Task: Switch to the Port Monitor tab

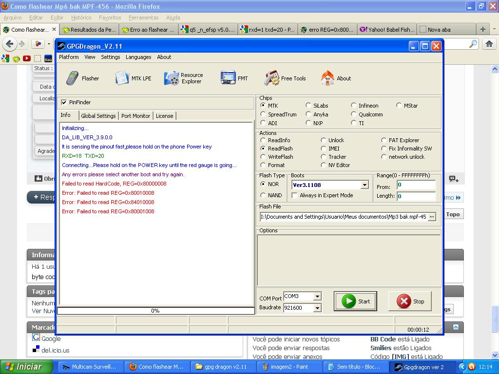Action: pos(135,116)
